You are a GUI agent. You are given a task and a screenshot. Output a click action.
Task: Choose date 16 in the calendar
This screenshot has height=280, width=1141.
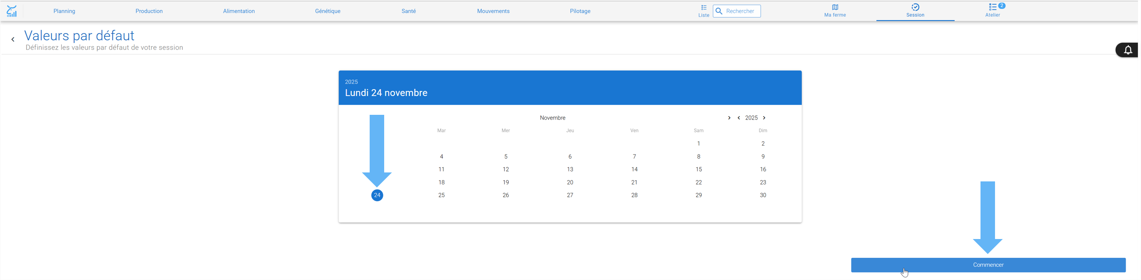pos(763,169)
